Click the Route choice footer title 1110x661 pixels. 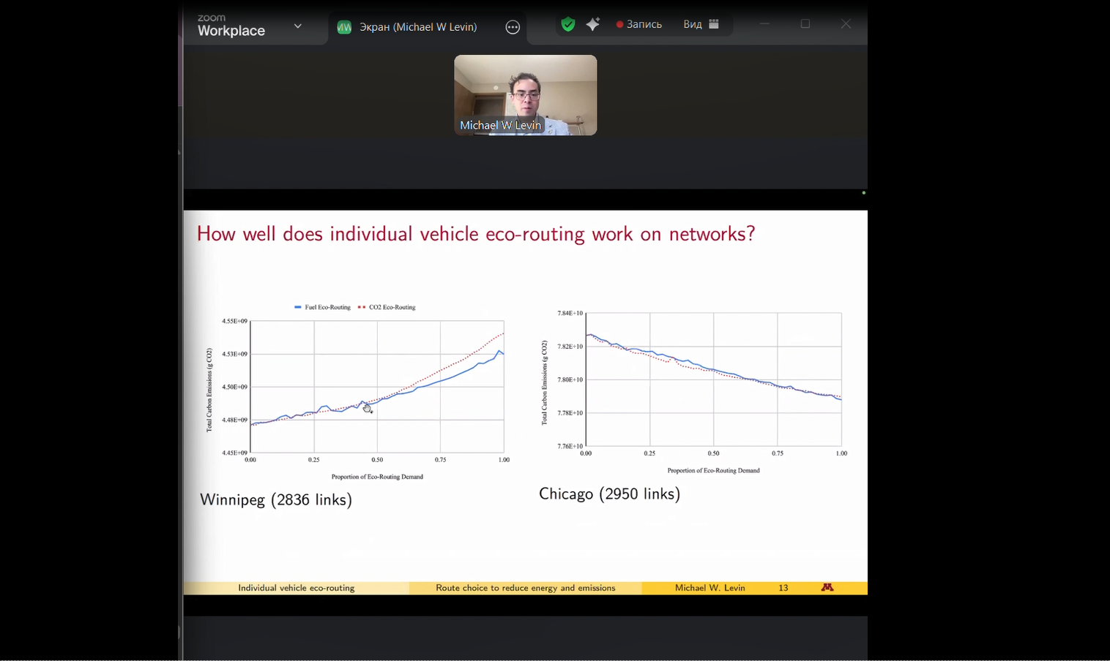tap(525, 588)
